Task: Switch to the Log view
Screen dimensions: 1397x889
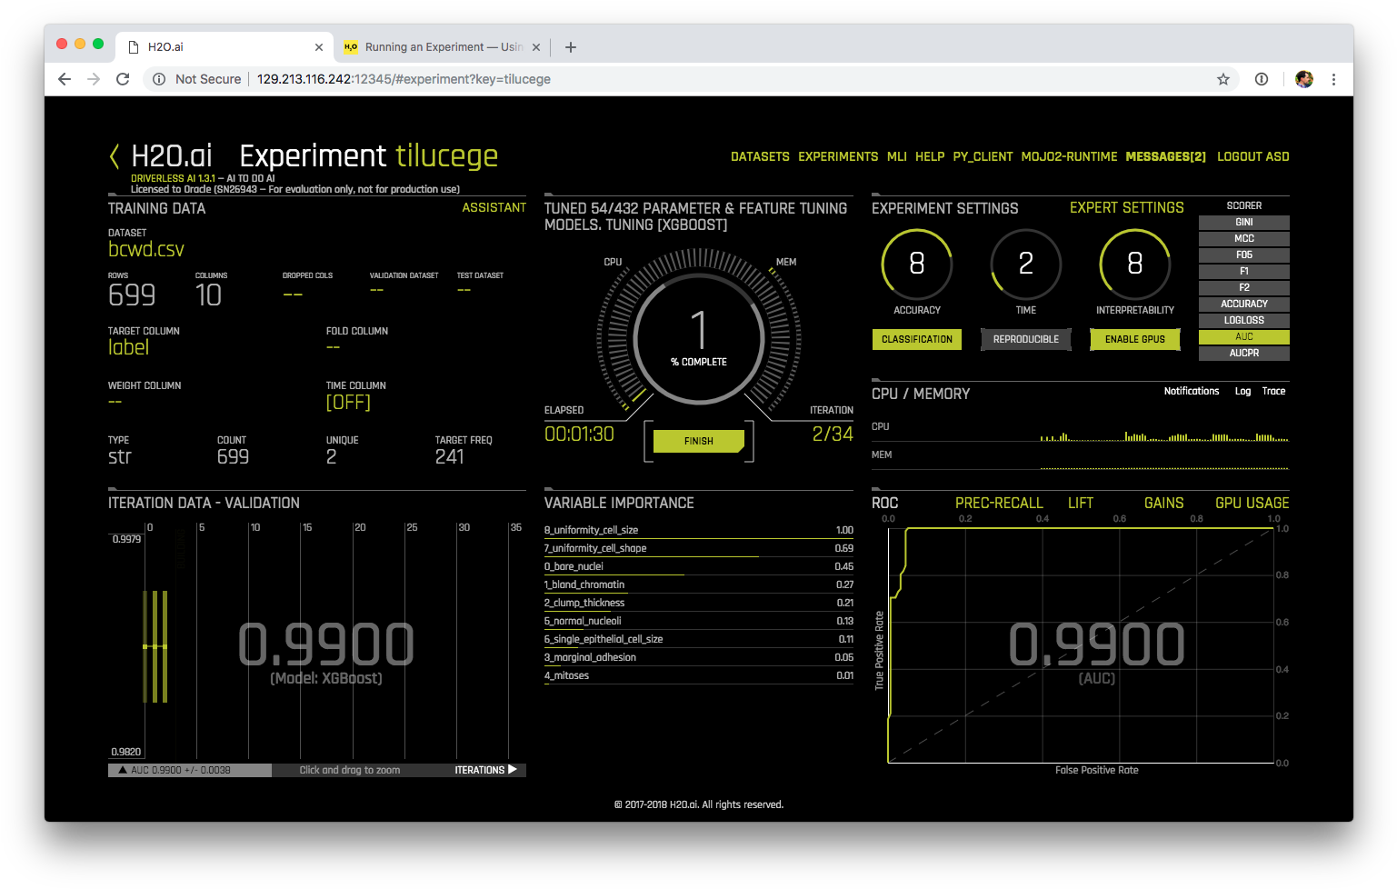Action: pyautogui.click(x=1242, y=391)
